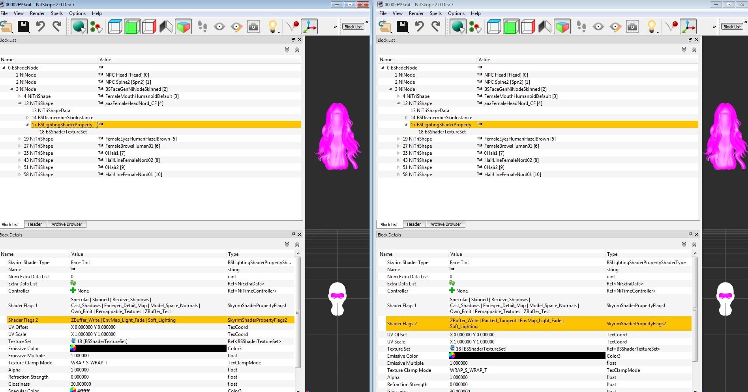
Task: Undo the last change in right window
Action: pyautogui.click(x=419, y=26)
